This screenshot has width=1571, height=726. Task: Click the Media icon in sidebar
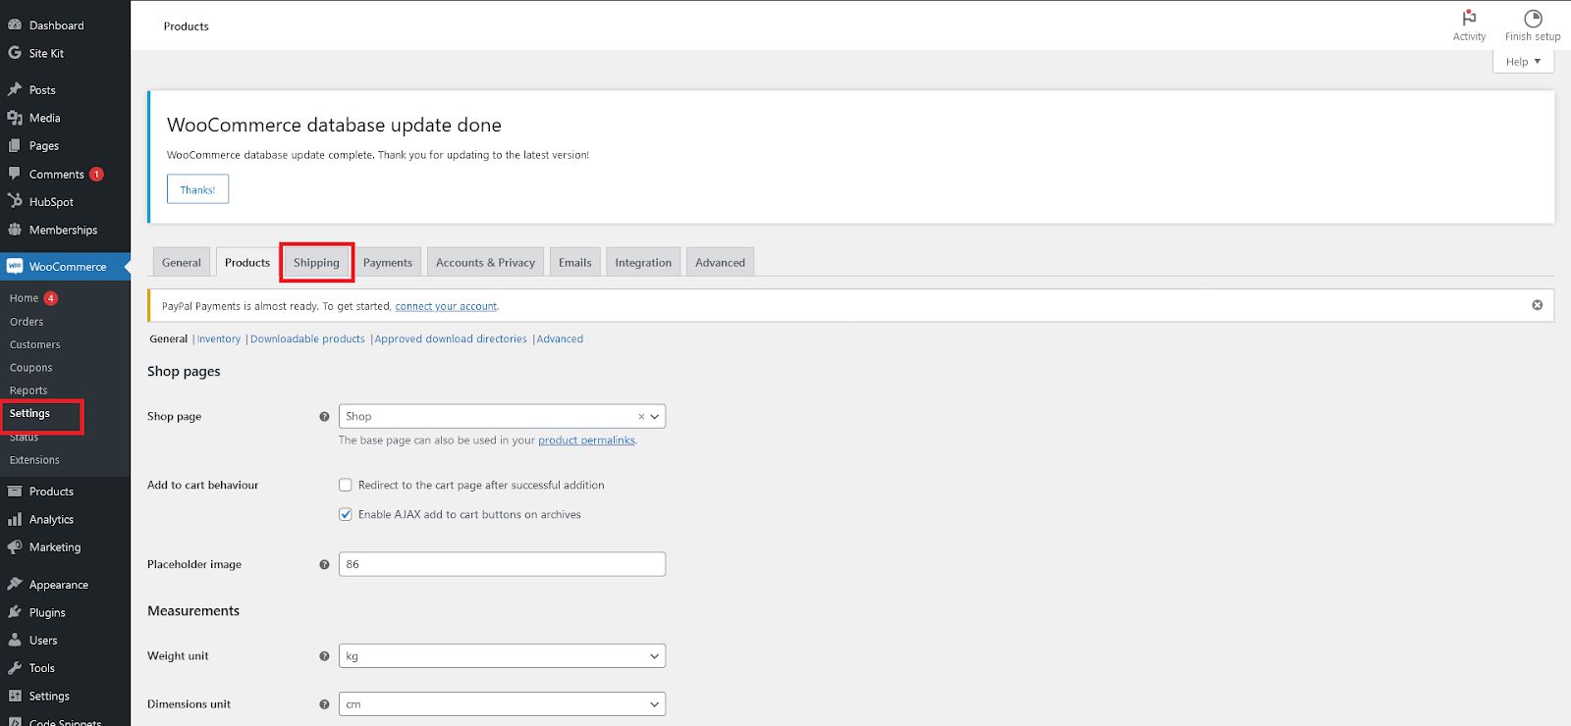pyautogui.click(x=15, y=118)
